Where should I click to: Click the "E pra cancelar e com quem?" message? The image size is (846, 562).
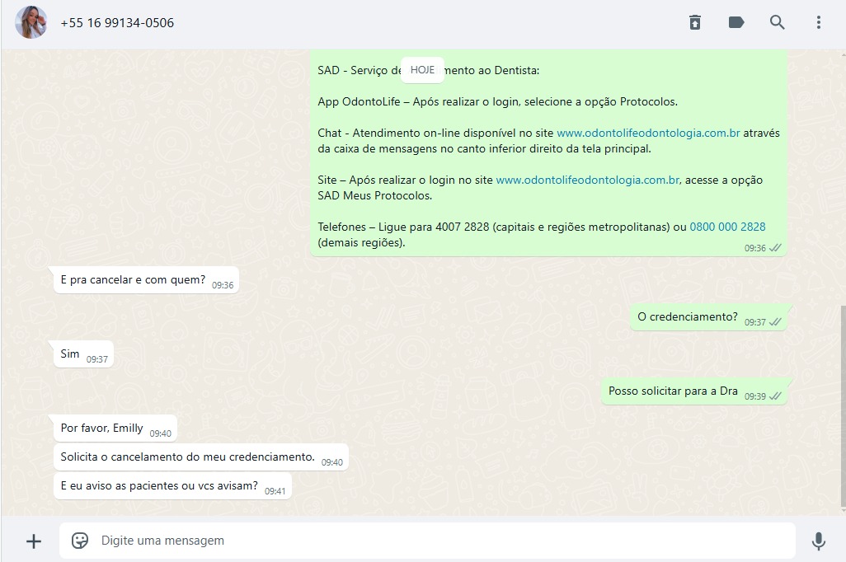coord(134,280)
